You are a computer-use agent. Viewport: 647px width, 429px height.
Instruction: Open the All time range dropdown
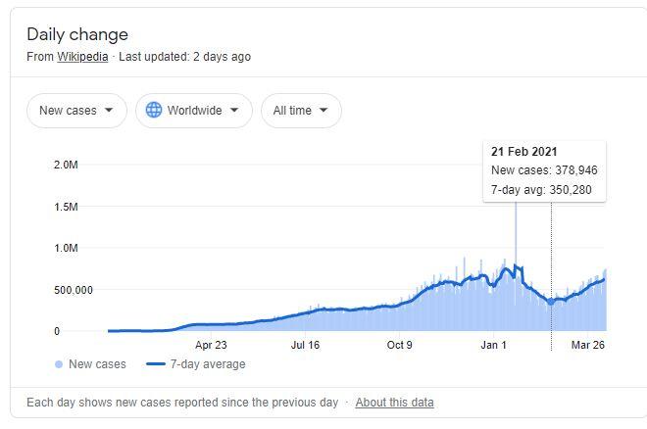pyautogui.click(x=301, y=111)
